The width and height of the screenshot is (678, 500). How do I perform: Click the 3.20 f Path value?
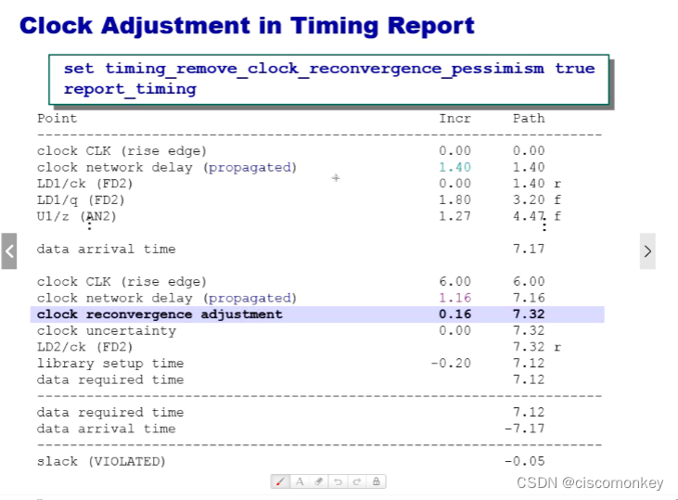537,199
